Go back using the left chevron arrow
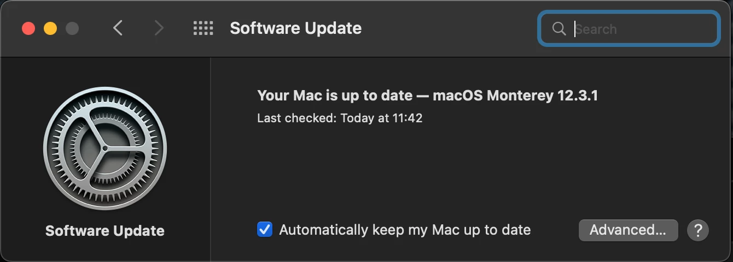Viewport: 733px width, 262px height. coord(118,28)
